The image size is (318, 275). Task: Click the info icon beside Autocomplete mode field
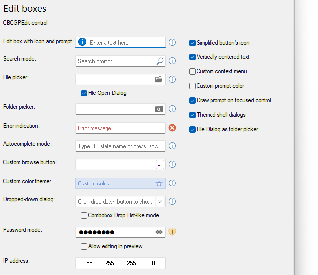point(172,146)
